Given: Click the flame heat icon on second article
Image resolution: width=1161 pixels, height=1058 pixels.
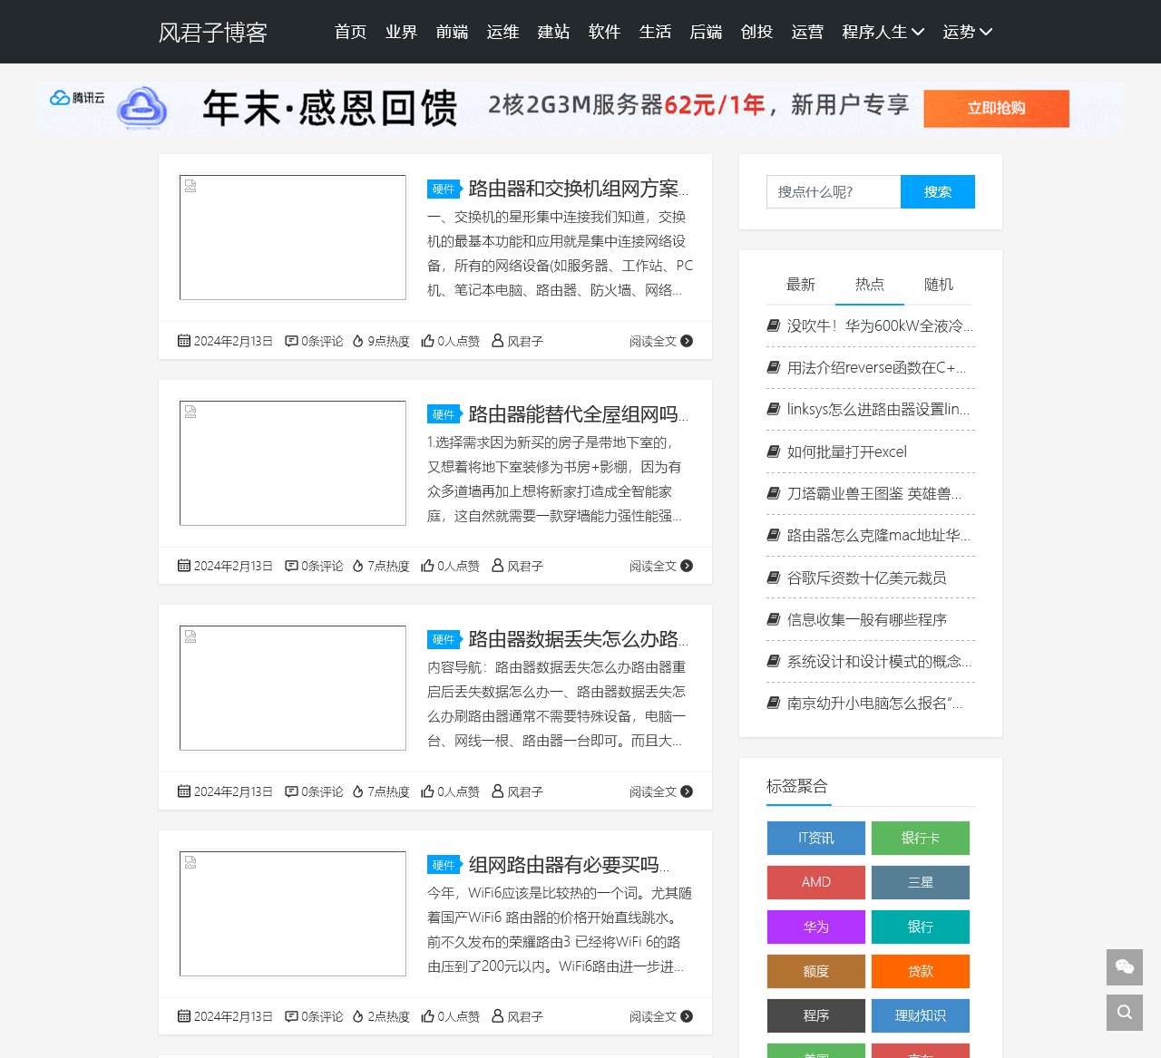Looking at the screenshot, I should point(358,566).
